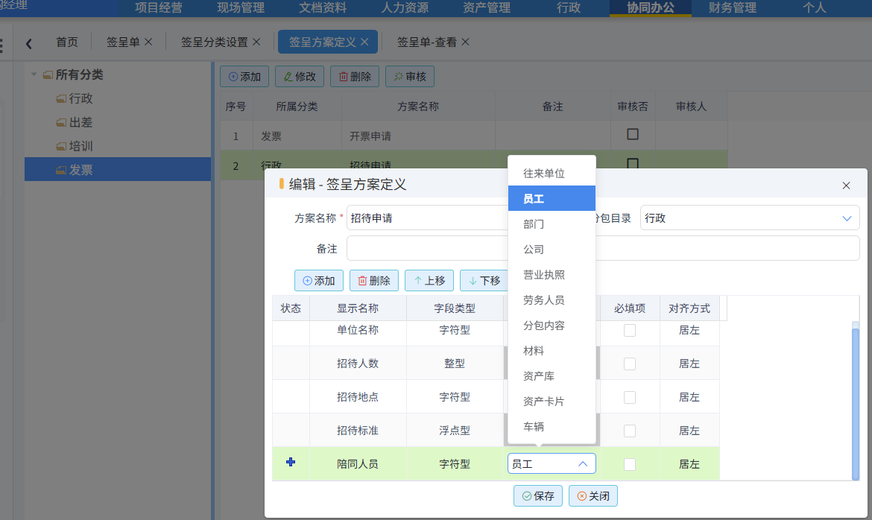Click the 审核 toolbar button
The width and height of the screenshot is (872, 520).
click(x=410, y=76)
